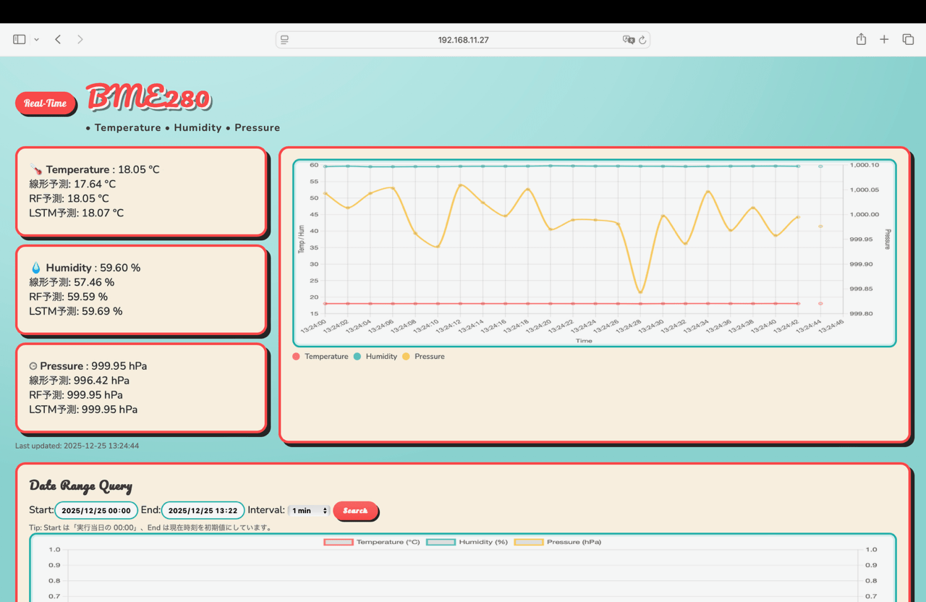Click the Start date-time field
This screenshot has height=602, width=926.
[96, 511]
